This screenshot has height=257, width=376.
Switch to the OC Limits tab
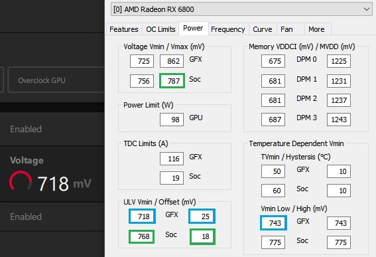(x=160, y=29)
